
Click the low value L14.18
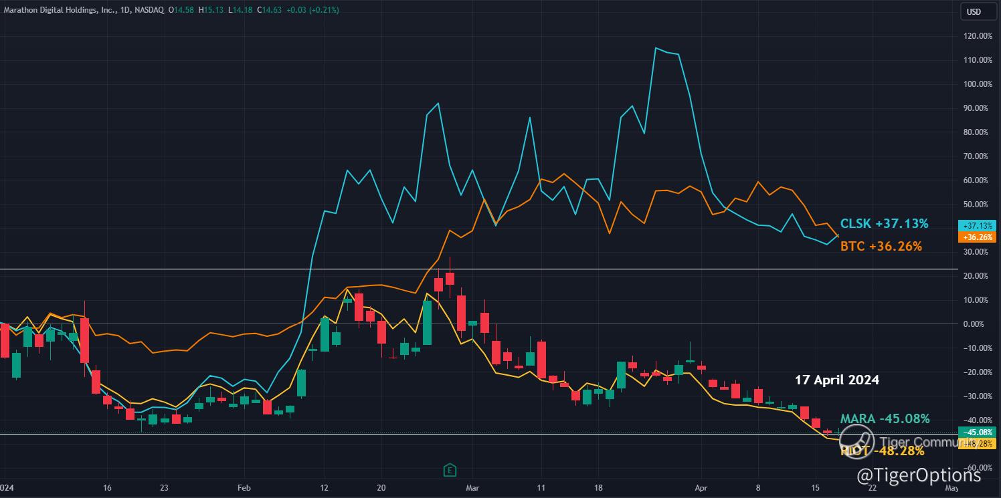coord(241,10)
